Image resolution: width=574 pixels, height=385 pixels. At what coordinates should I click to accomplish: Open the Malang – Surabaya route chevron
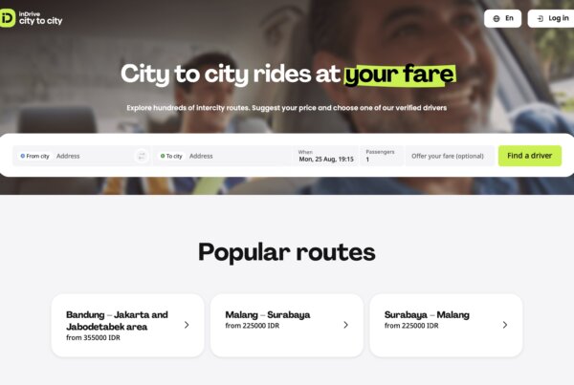(346, 325)
